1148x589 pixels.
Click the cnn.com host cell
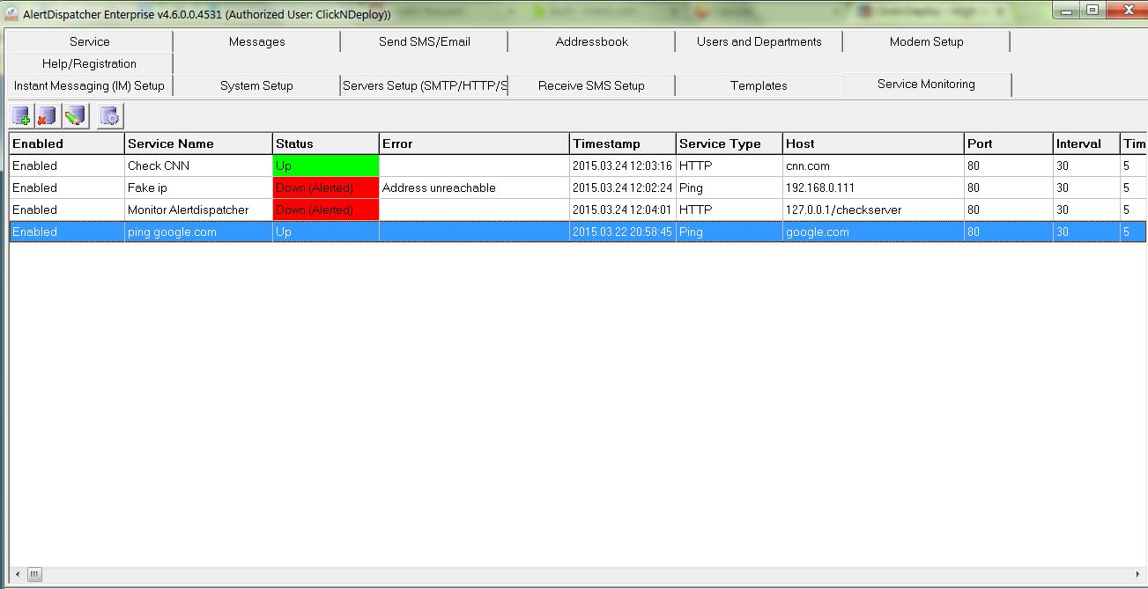[x=873, y=166]
